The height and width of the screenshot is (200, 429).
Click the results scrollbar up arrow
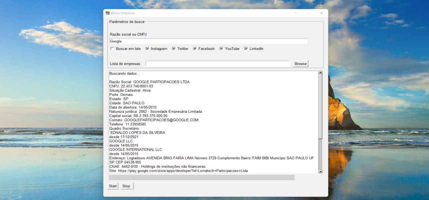click(320, 72)
